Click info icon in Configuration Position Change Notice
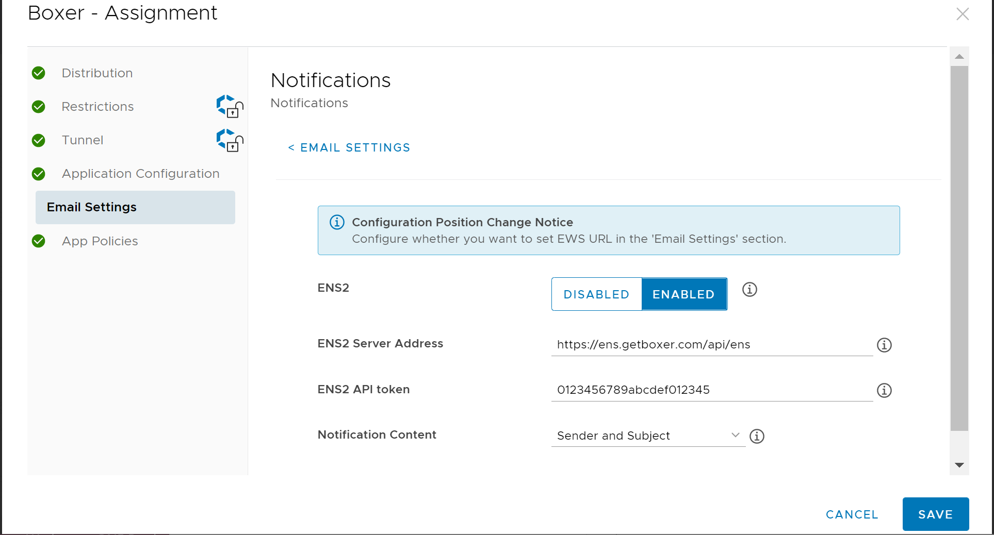This screenshot has height=535, width=994. coord(337,222)
